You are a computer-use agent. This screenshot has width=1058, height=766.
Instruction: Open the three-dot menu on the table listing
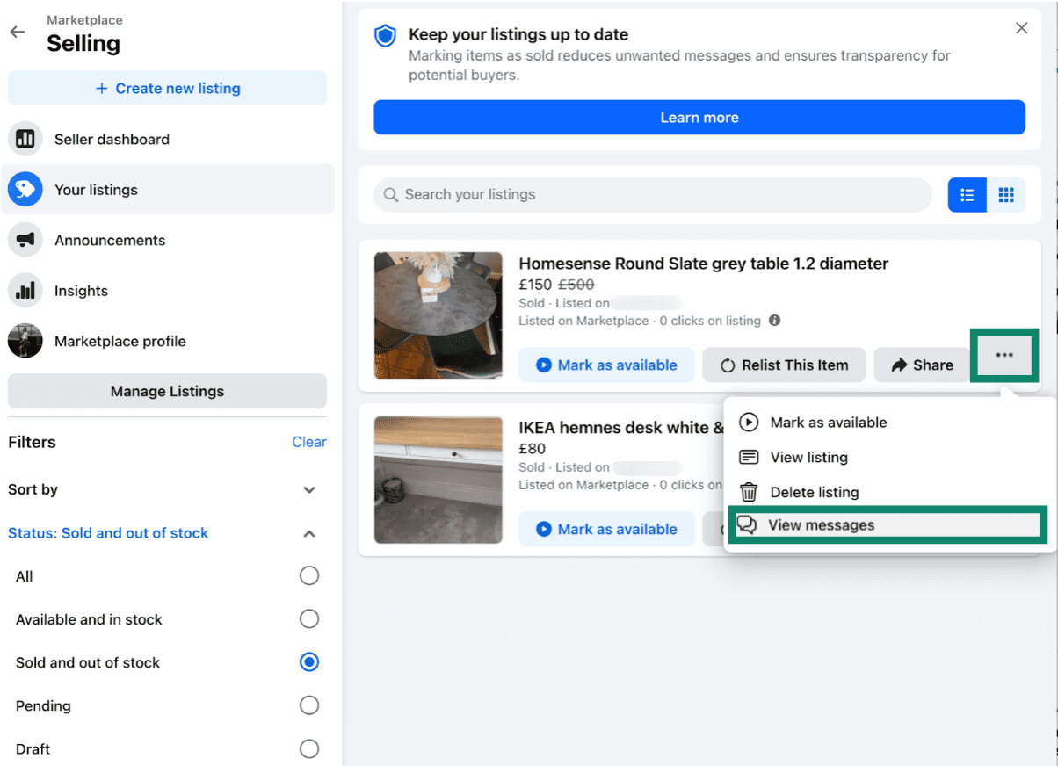point(1004,355)
